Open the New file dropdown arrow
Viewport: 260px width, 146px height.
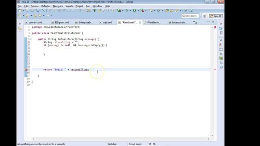click(x=24, y=11)
